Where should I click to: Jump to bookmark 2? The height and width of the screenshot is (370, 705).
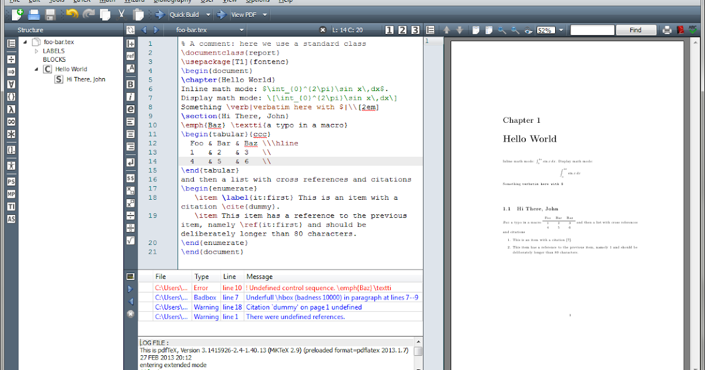pyautogui.click(x=402, y=30)
